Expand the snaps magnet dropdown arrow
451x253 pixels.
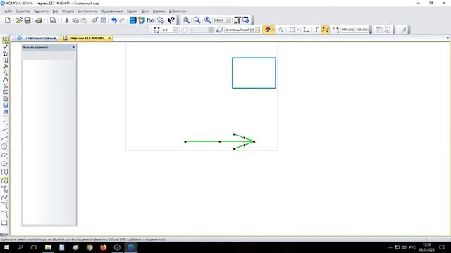click(273, 30)
